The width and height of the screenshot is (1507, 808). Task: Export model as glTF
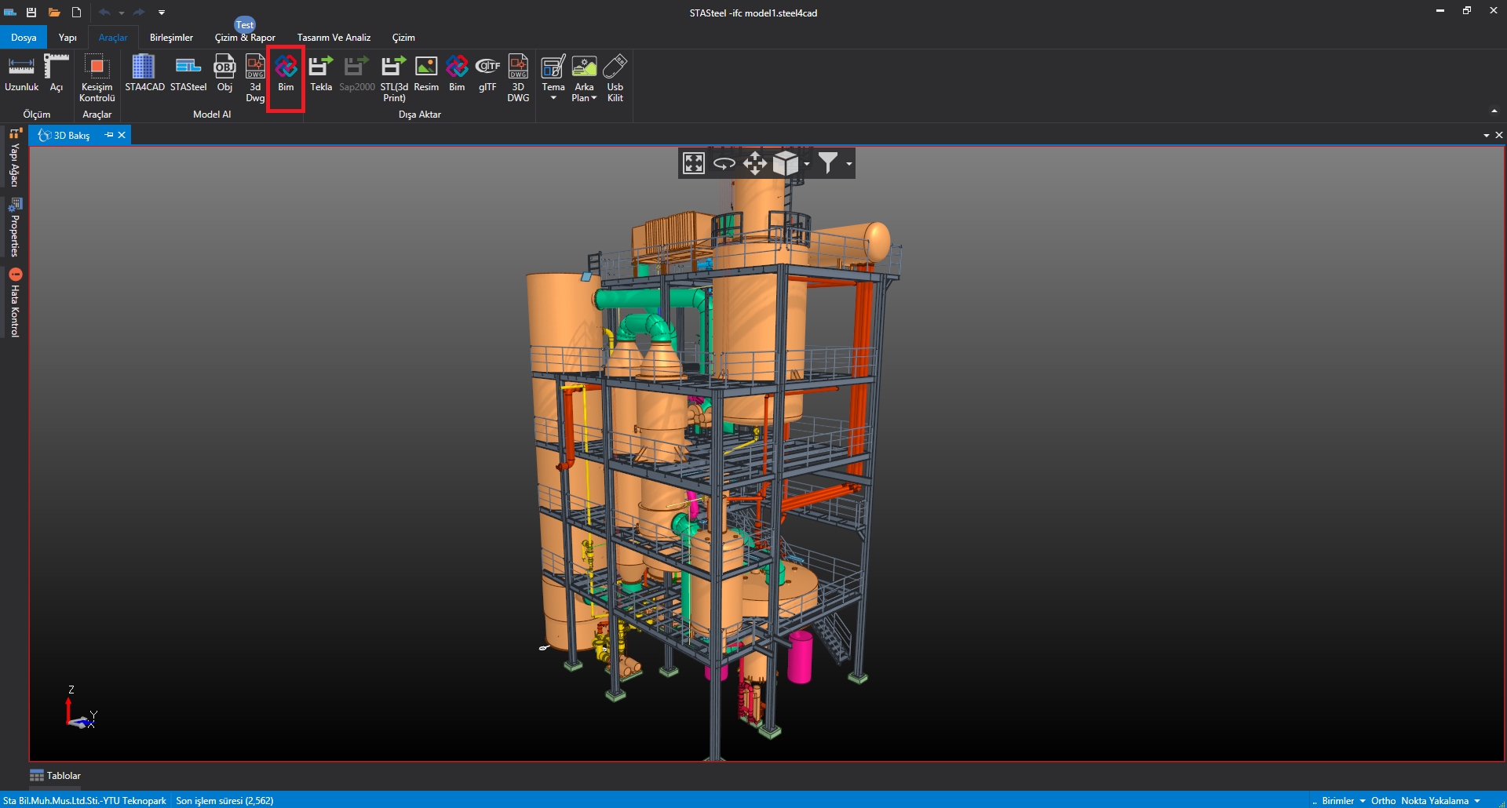coord(487,74)
